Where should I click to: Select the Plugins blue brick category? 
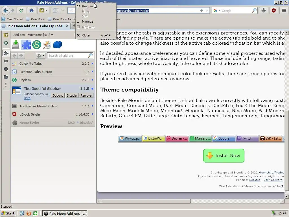pyautogui.click(x=58, y=45)
